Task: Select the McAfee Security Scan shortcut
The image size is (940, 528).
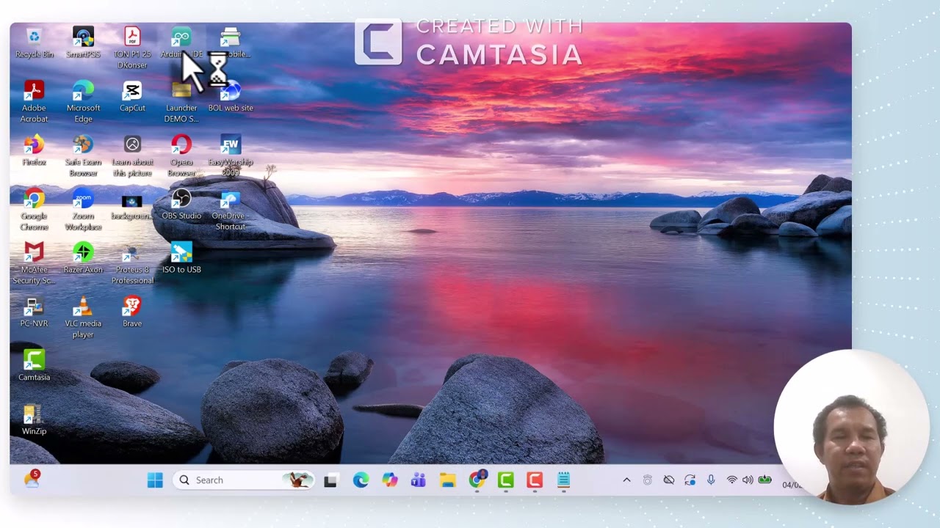Action: (34, 264)
